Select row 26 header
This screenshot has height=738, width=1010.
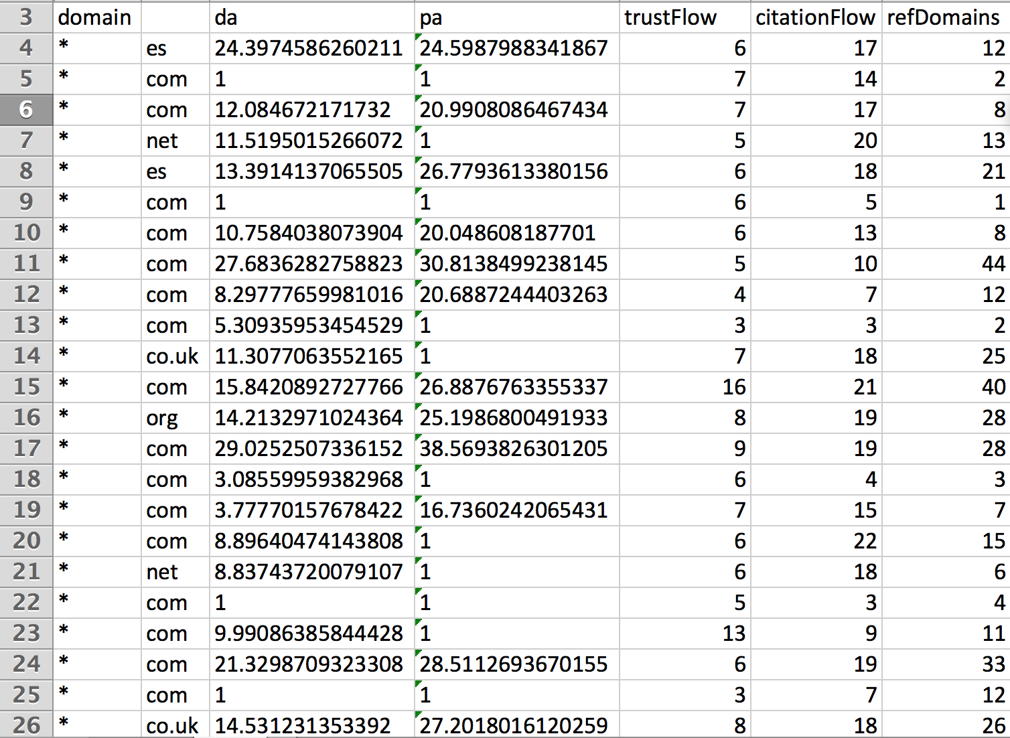tap(26, 725)
